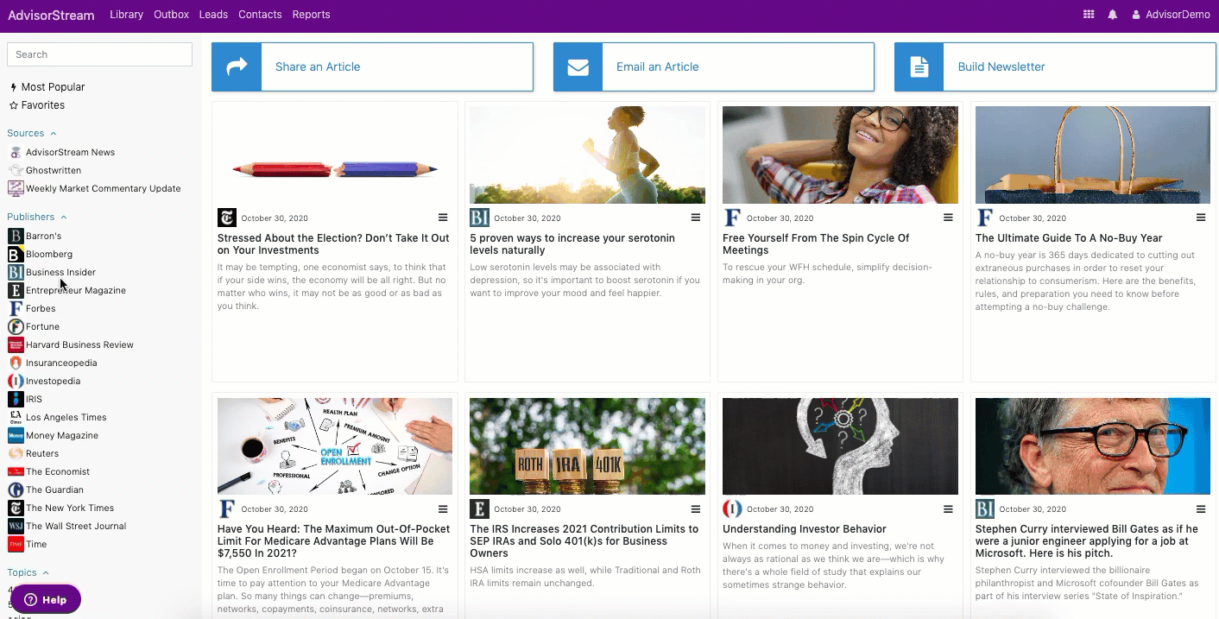Open menu for 'Understanding Investor Behavior' article

tap(948, 509)
